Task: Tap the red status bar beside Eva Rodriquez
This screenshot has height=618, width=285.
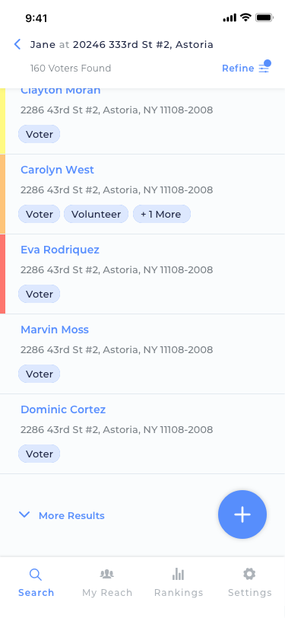Action: coord(2,274)
